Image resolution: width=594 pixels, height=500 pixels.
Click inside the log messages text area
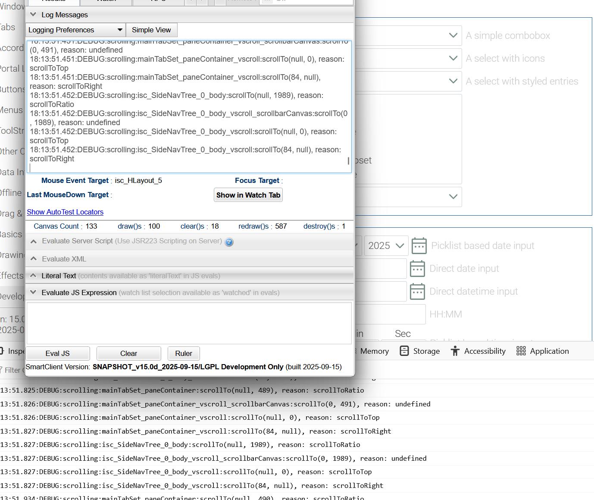(x=189, y=107)
